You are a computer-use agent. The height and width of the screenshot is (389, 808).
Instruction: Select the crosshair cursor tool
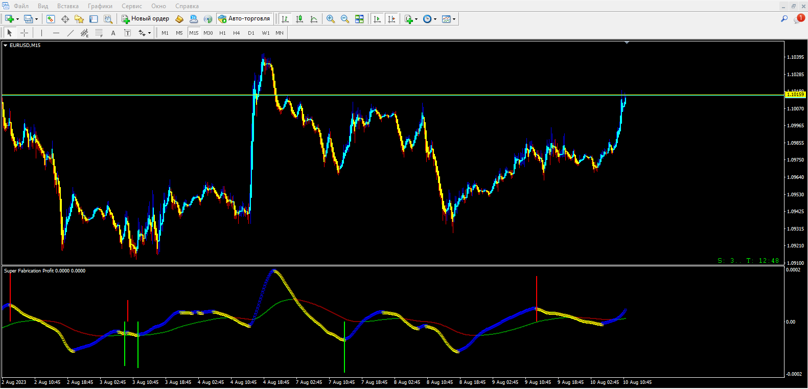[24, 33]
